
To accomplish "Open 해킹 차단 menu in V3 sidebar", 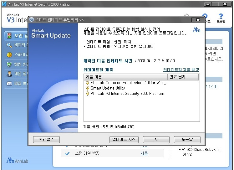I will point(16,64).
